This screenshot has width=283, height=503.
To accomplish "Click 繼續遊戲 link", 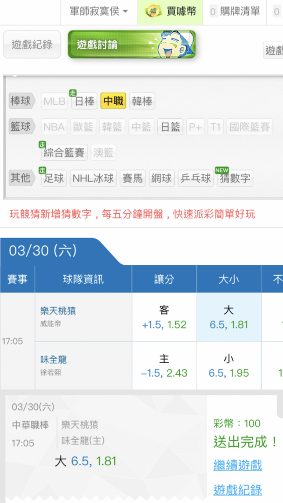I will pyautogui.click(x=238, y=465).
